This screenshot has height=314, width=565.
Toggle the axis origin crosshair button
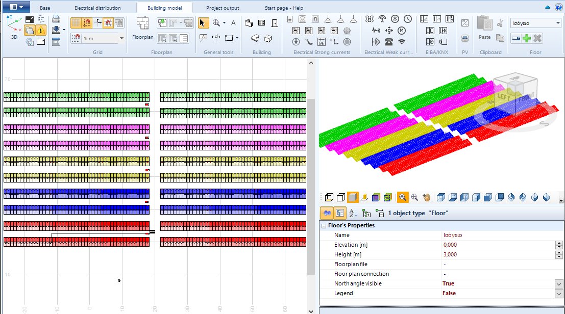pos(97,23)
